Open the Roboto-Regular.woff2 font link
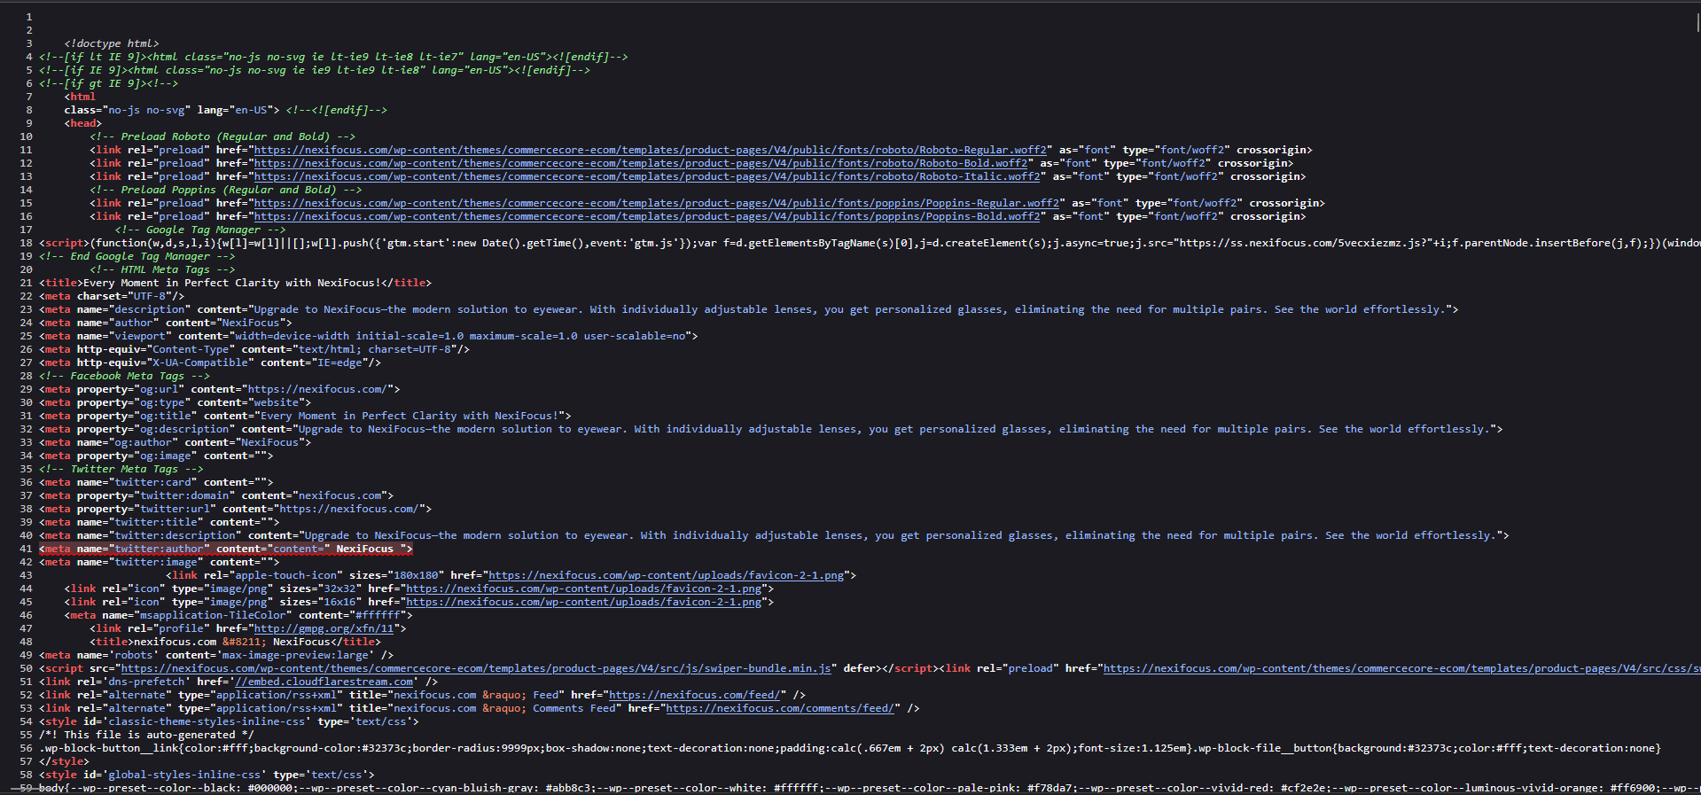Viewport: 1701px width, 795px height. coord(650,150)
